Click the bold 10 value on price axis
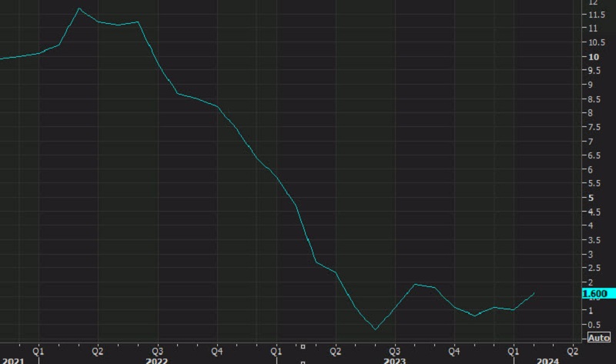 tap(594, 57)
